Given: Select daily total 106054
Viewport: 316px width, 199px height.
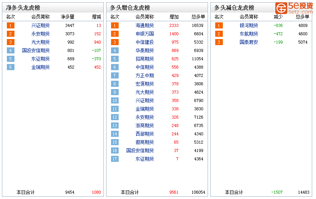Looking at the screenshot, I should tap(198, 193).
